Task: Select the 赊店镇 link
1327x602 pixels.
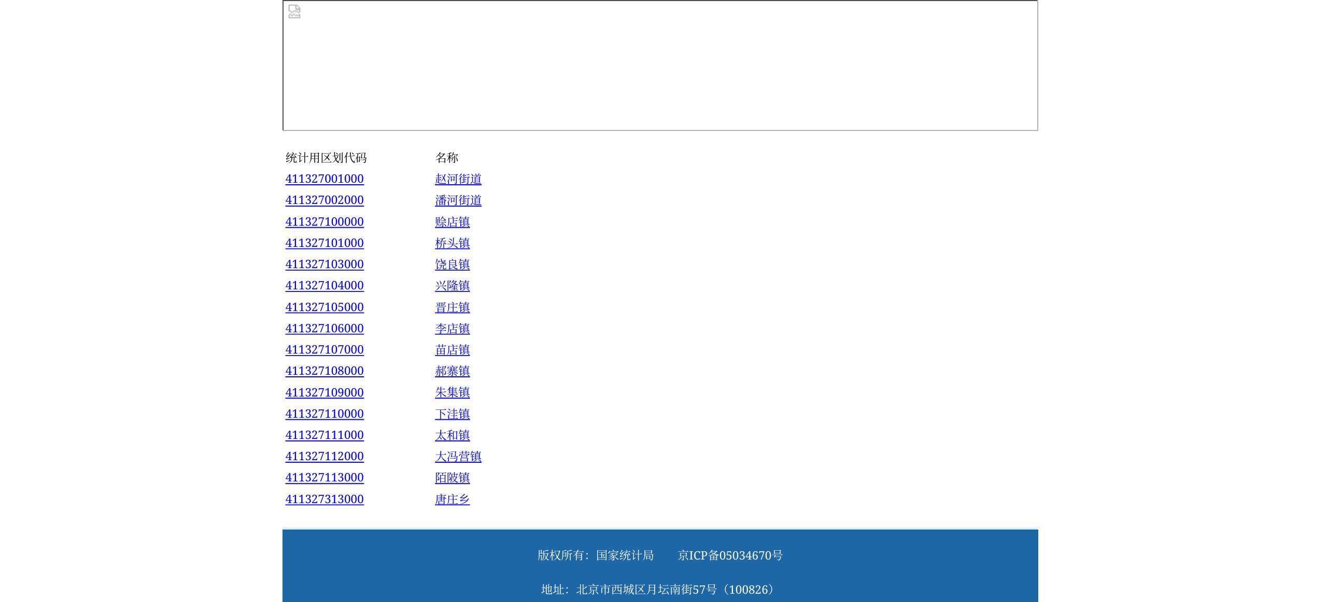Action: [452, 222]
